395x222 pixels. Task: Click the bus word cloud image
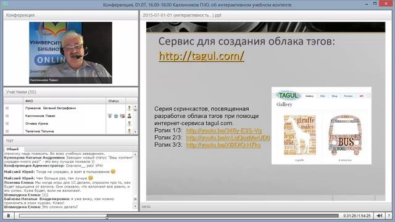[346, 135]
